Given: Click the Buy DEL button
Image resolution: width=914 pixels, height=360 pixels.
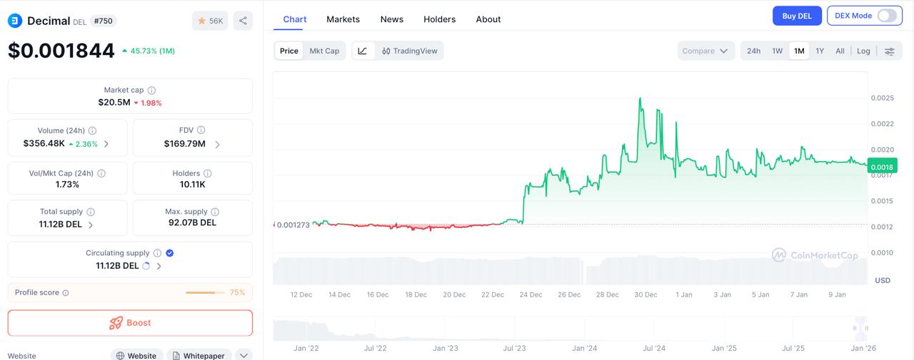Looking at the screenshot, I should click(797, 16).
